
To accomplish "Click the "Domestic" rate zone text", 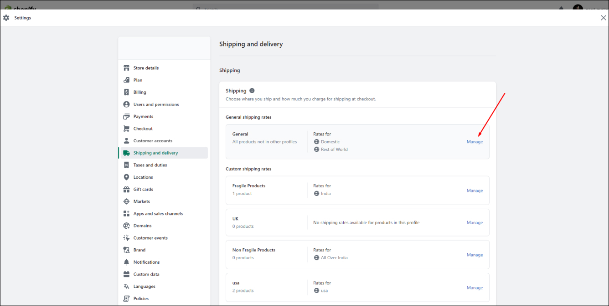I will point(330,142).
